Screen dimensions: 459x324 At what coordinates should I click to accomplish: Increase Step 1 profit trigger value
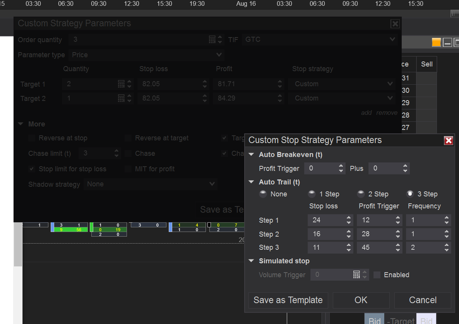click(x=397, y=218)
